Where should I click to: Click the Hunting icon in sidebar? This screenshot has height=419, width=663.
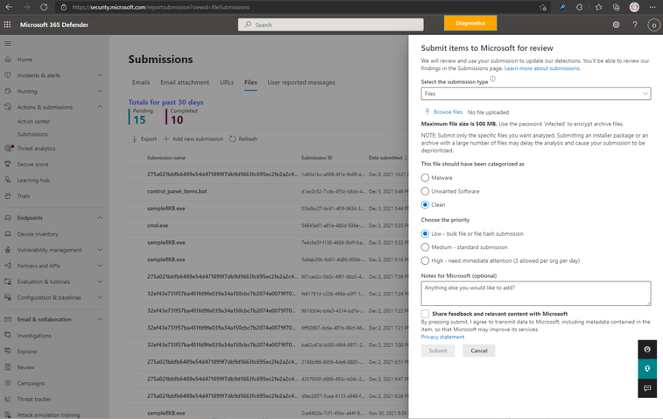(x=8, y=91)
